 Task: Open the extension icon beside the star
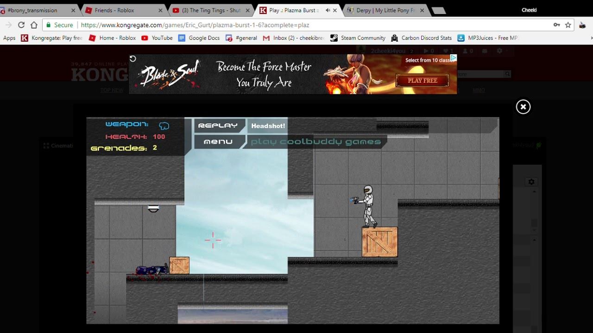tap(582, 25)
